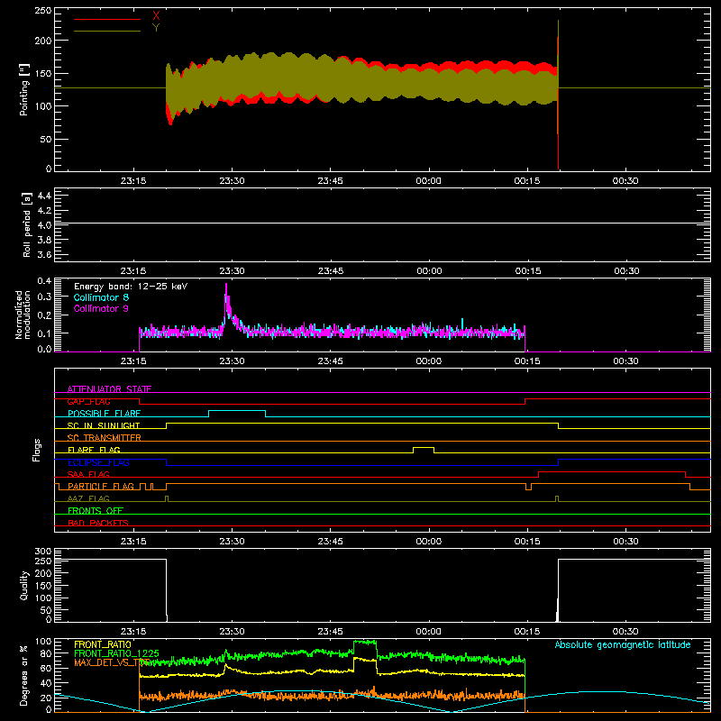
Task: Click the Roll period axis title
Action: (27, 224)
